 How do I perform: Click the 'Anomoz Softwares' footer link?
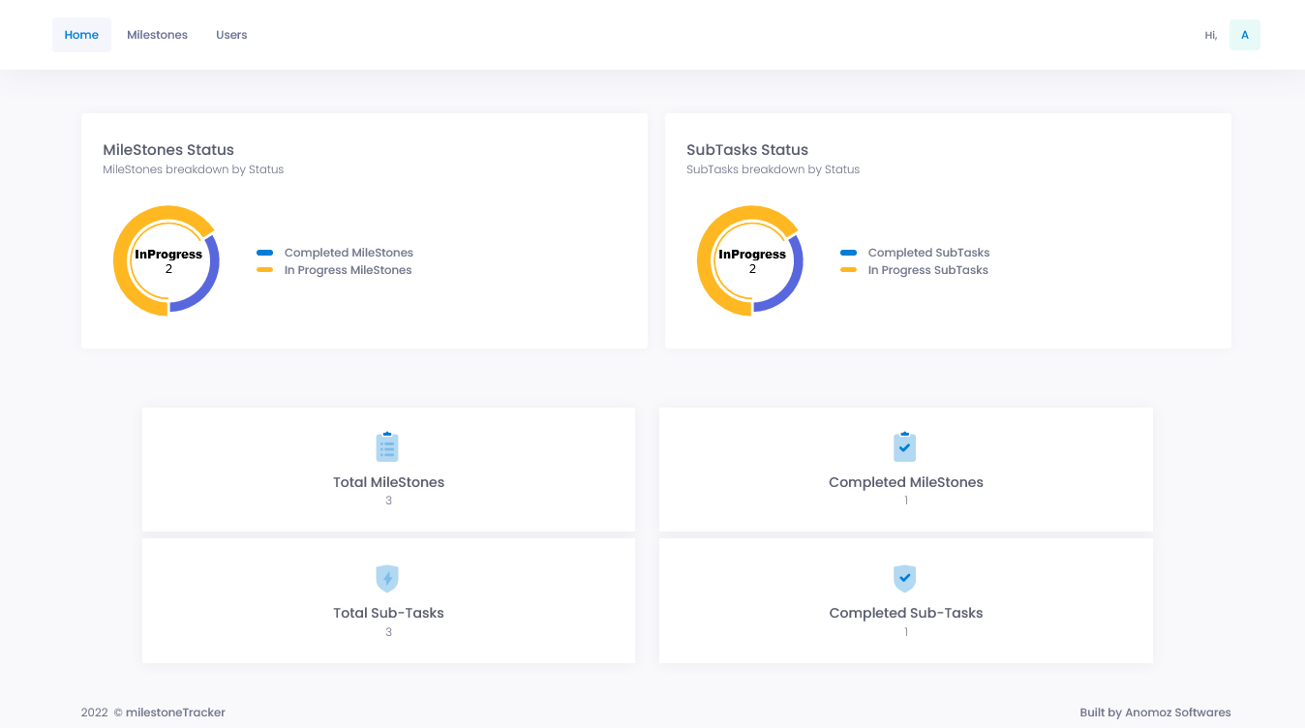(1180, 712)
